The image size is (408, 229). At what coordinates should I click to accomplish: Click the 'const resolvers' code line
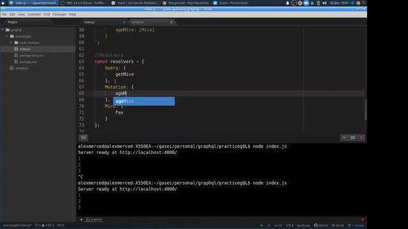[119, 62]
